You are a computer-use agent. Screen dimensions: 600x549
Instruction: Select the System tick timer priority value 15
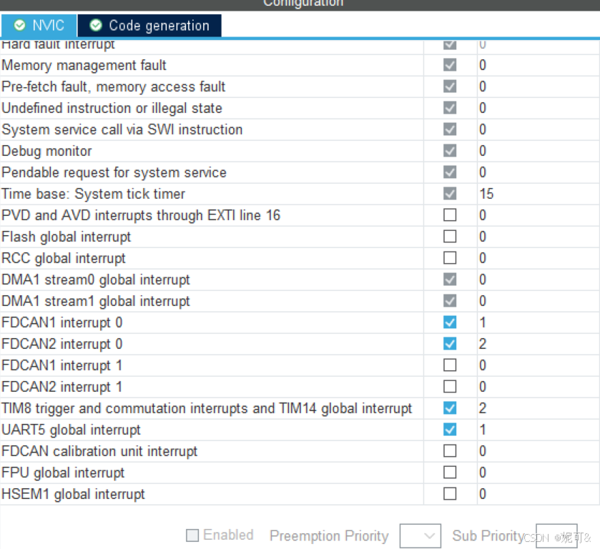pos(486,194)
